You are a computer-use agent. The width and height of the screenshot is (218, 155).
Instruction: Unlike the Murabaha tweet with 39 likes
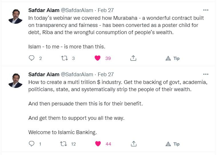(98, 58)
